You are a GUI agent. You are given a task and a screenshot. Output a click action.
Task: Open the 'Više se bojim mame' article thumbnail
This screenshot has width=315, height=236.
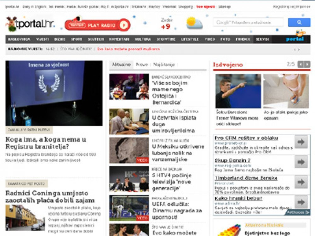click(129, 87)
